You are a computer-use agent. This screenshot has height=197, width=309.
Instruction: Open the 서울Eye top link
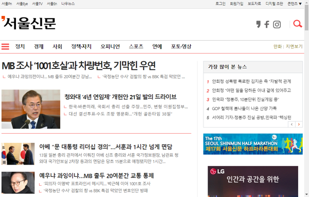[22, 4]
